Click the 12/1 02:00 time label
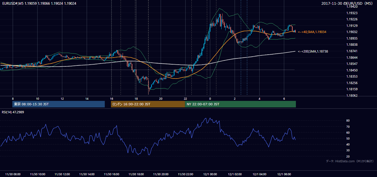The width and height of the screenshot is (377, 177). click(x=235, y=174)
